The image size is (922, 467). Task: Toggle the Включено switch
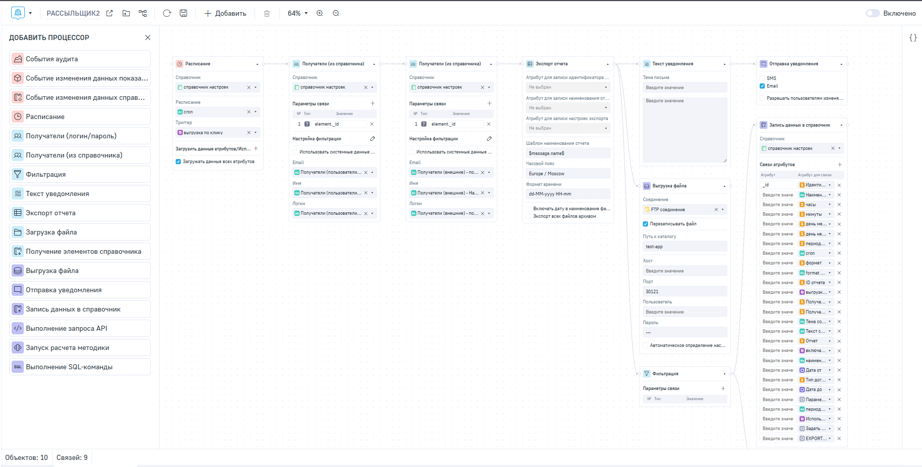872,13
